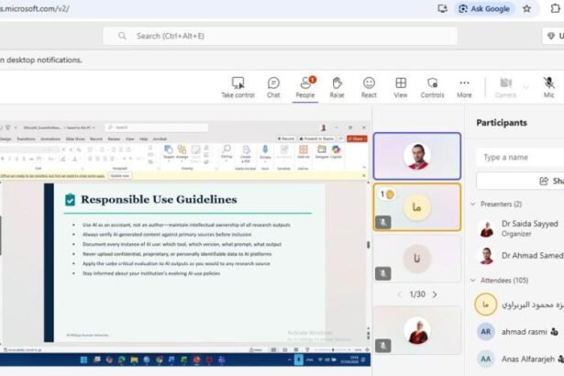Toggle the Camera on or off
The height and width of the screenshot is (376, 564).
tap(505, 86)
